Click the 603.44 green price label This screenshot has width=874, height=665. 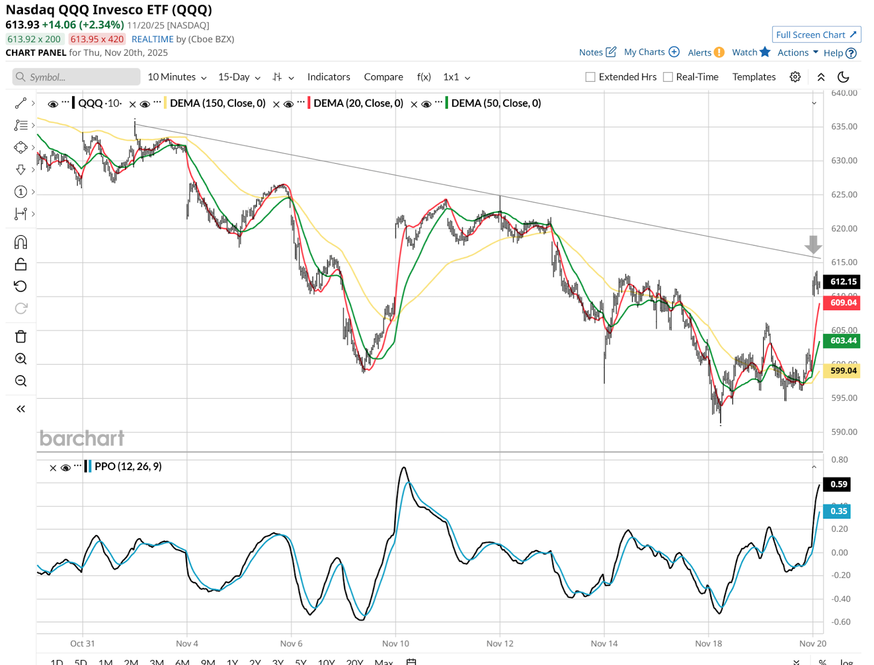click(842, 341)
